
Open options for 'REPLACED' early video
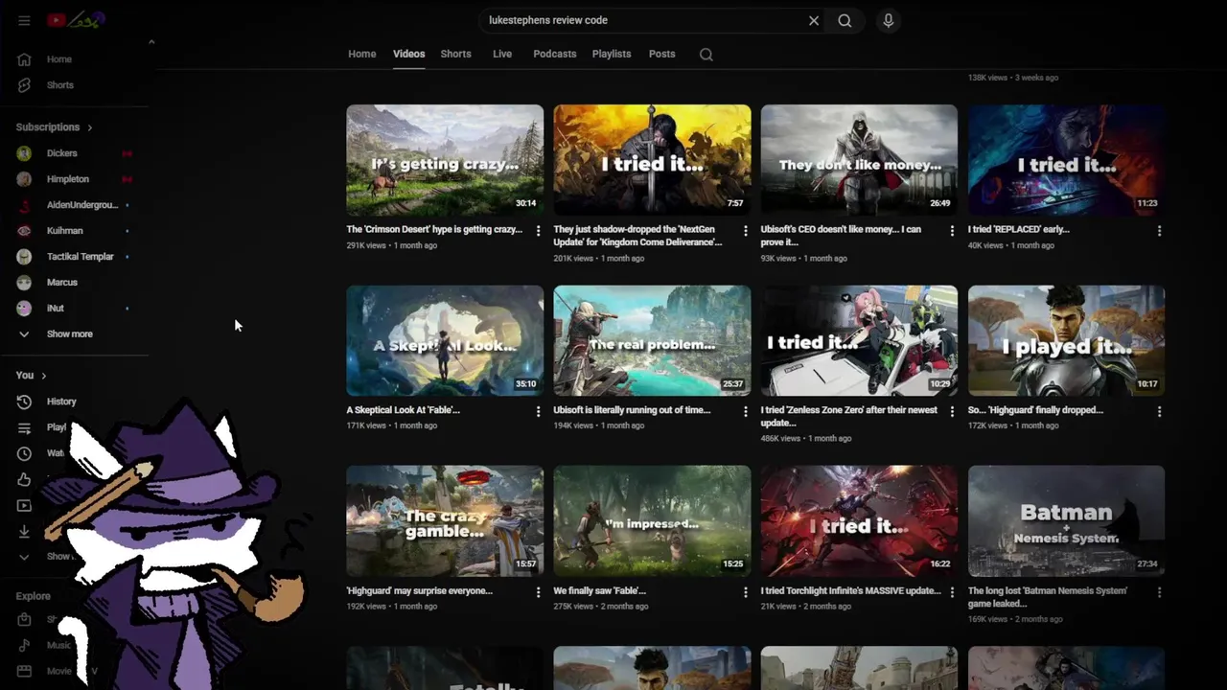pyautogui.click(x=1159, y=231)
